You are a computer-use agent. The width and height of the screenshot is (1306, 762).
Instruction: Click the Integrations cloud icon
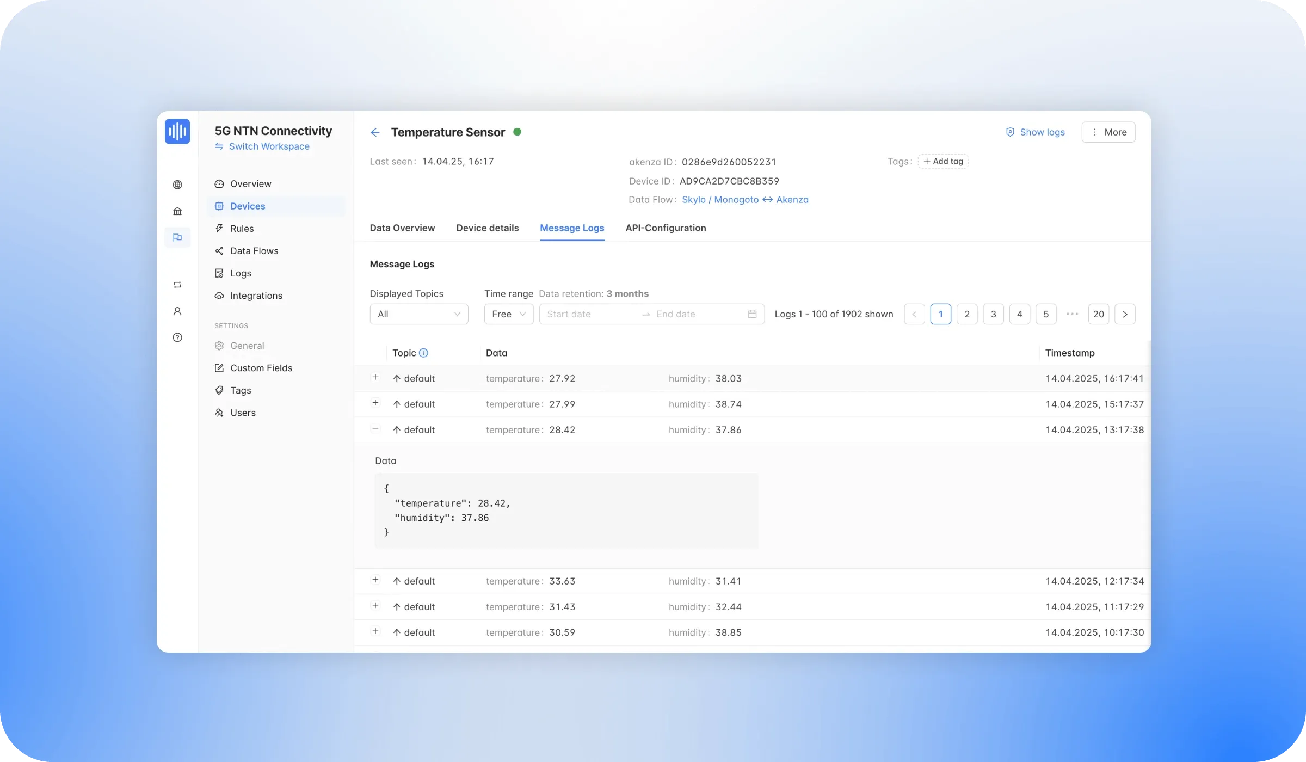(x=219, y=296)
